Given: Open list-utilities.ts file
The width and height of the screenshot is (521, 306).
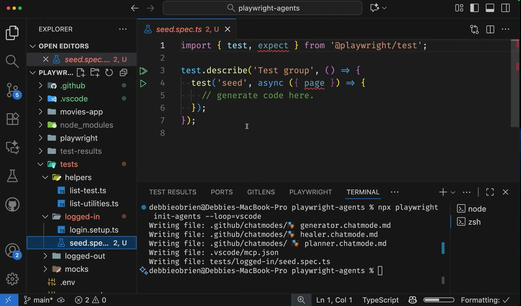Looking at the screenshot, I should point(82,204).
